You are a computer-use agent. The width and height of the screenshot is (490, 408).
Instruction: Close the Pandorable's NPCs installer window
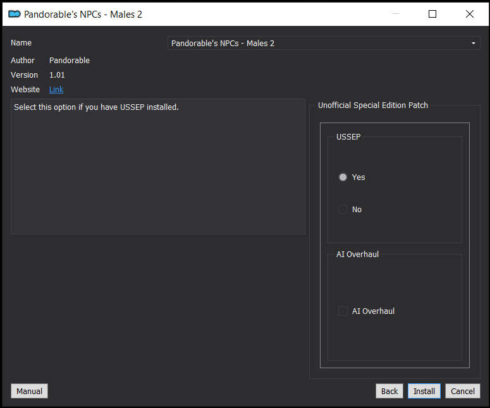click(469, 14)
